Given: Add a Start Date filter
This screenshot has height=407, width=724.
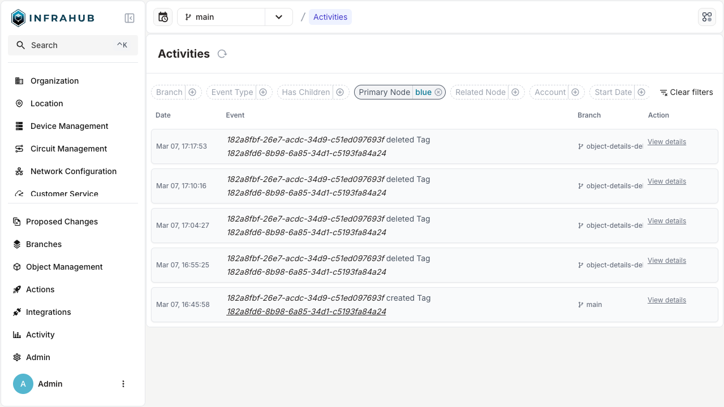Looking at the screenshot, I should click(x=641, y=92).
